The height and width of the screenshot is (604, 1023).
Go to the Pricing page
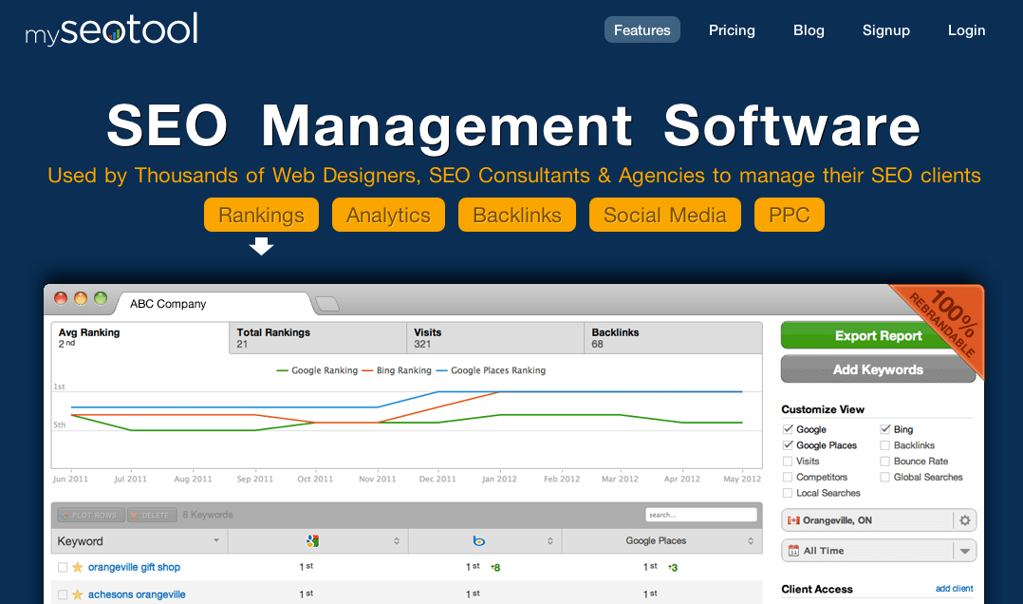tap(732, 30)
